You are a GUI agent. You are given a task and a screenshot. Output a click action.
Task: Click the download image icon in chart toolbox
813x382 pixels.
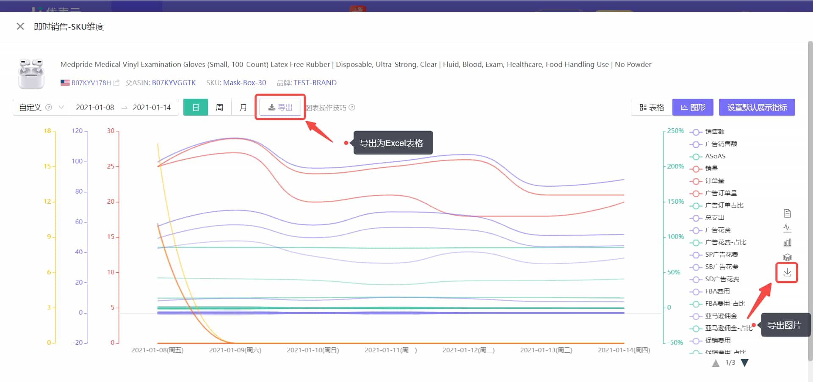click(x=787, y=272)
